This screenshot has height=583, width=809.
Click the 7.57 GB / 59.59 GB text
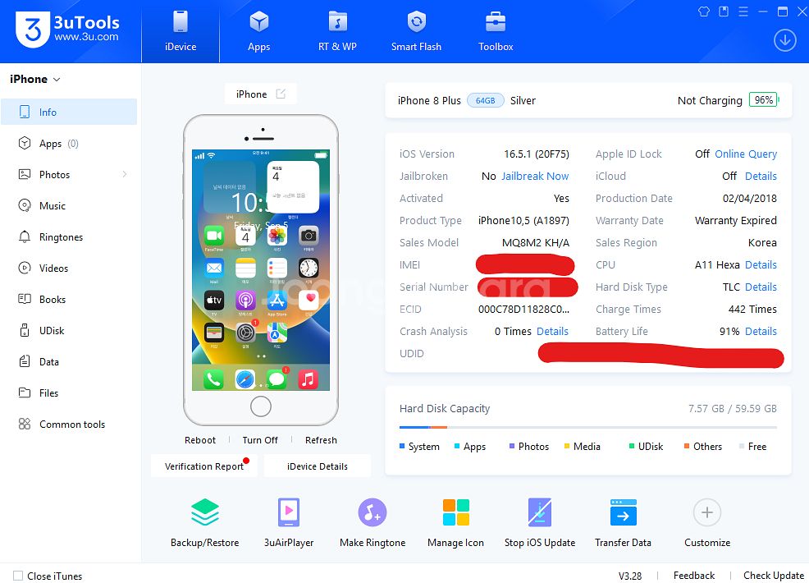732,408
